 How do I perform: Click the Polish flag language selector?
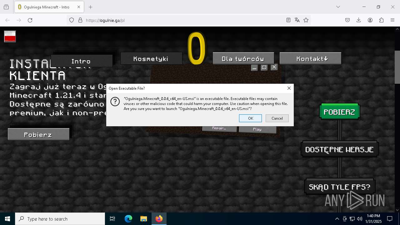point(10,37)
